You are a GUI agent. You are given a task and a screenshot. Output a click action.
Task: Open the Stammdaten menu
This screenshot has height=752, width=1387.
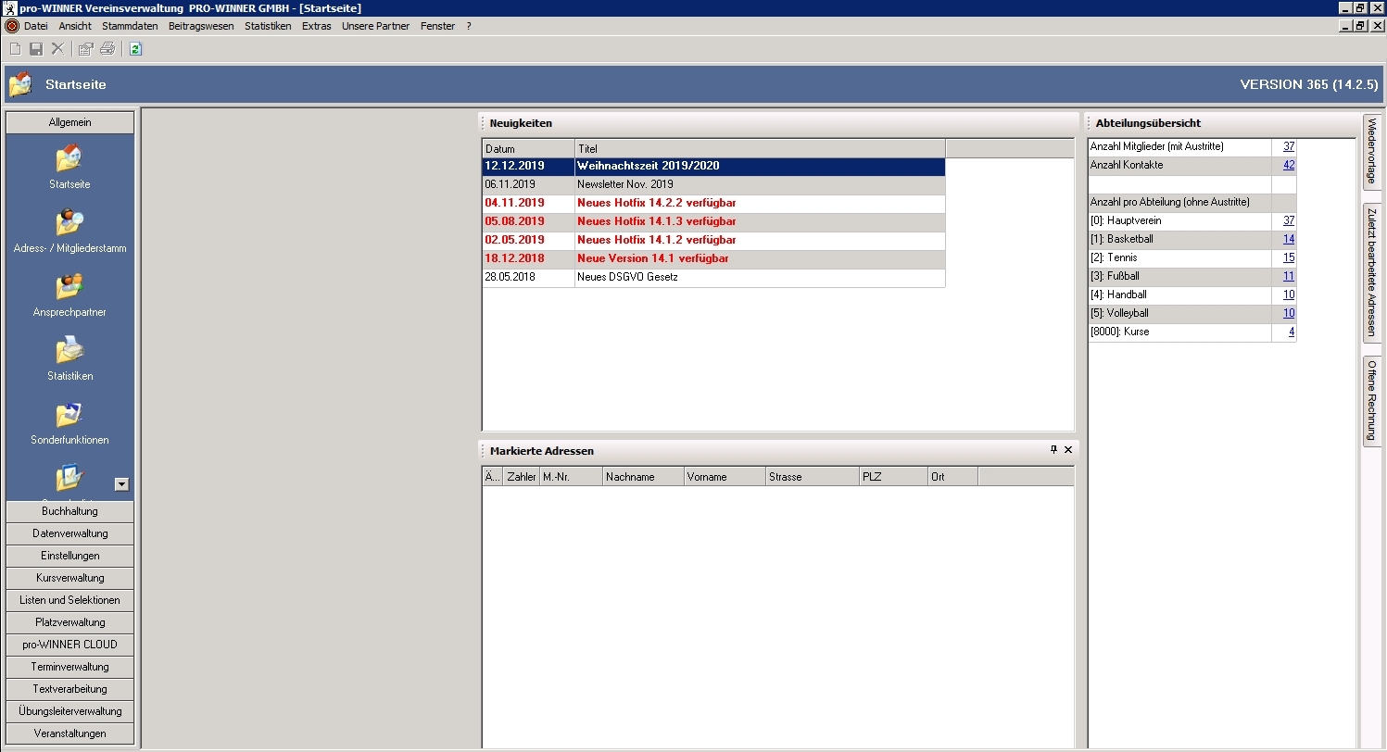[x=130, y=26]
